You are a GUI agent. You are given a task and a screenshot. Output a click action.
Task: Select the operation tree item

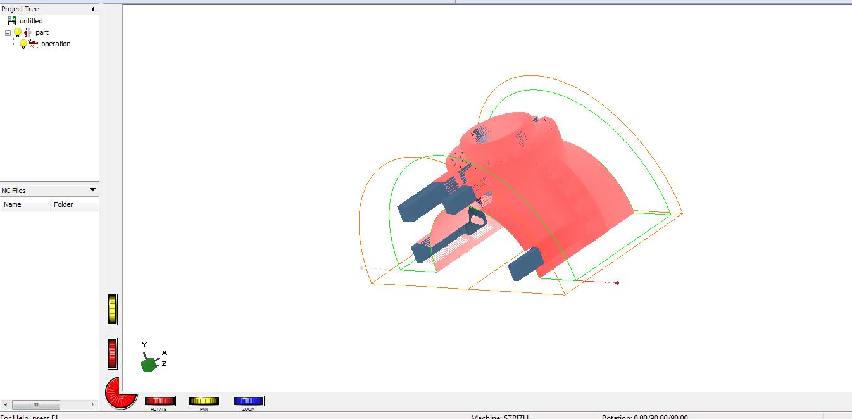pyautogui.click(x=56, y=44)
